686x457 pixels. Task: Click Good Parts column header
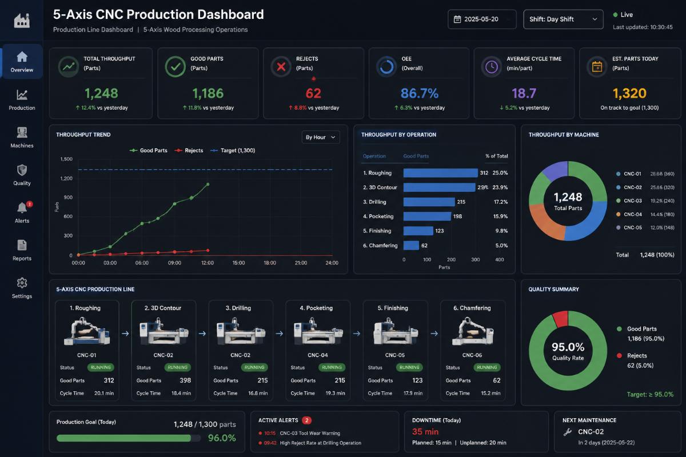[x=416, y=156]
